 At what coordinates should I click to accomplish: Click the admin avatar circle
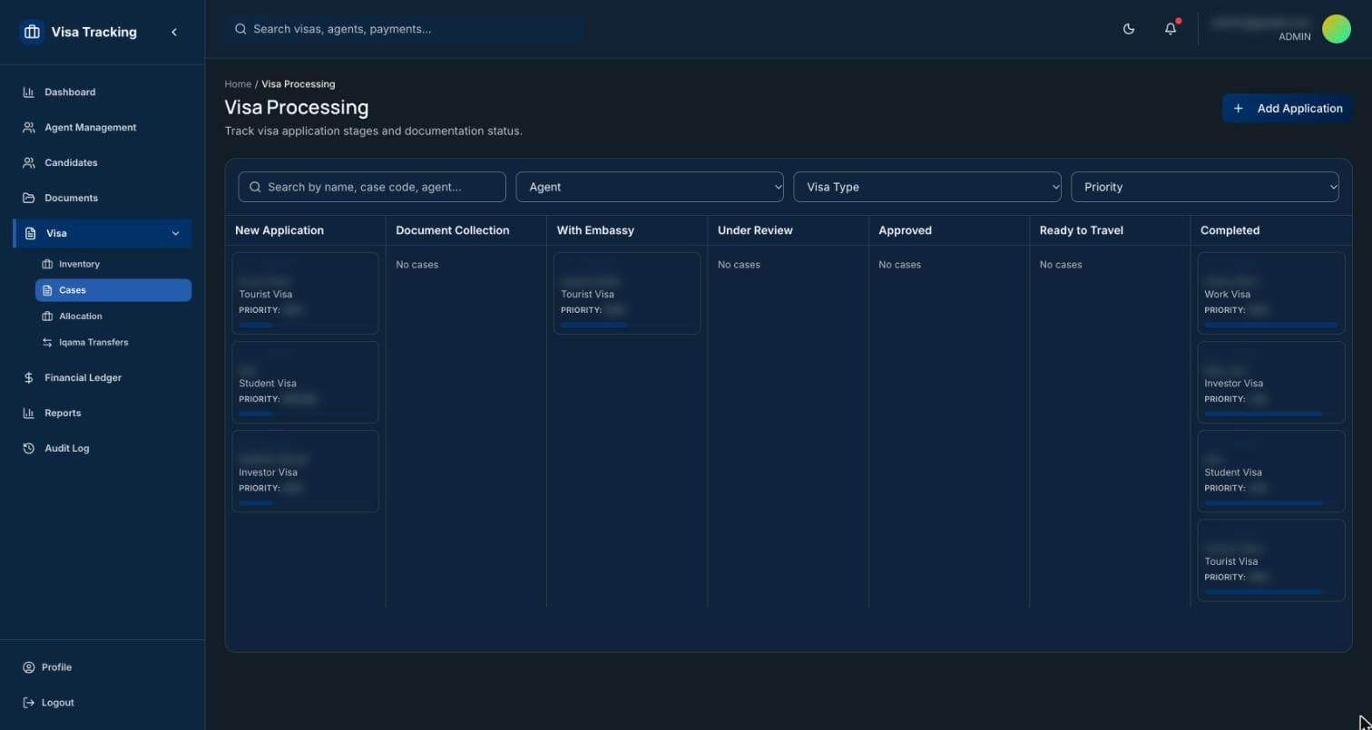(1337, 29)
